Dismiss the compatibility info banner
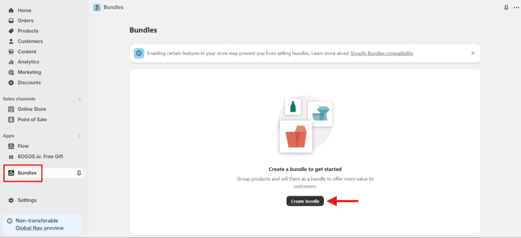 click(x=473, y=53)
